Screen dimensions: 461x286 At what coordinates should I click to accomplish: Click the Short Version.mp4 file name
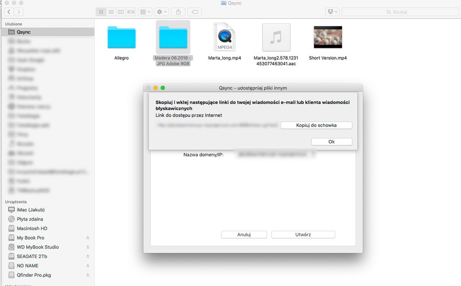point(328,58)
